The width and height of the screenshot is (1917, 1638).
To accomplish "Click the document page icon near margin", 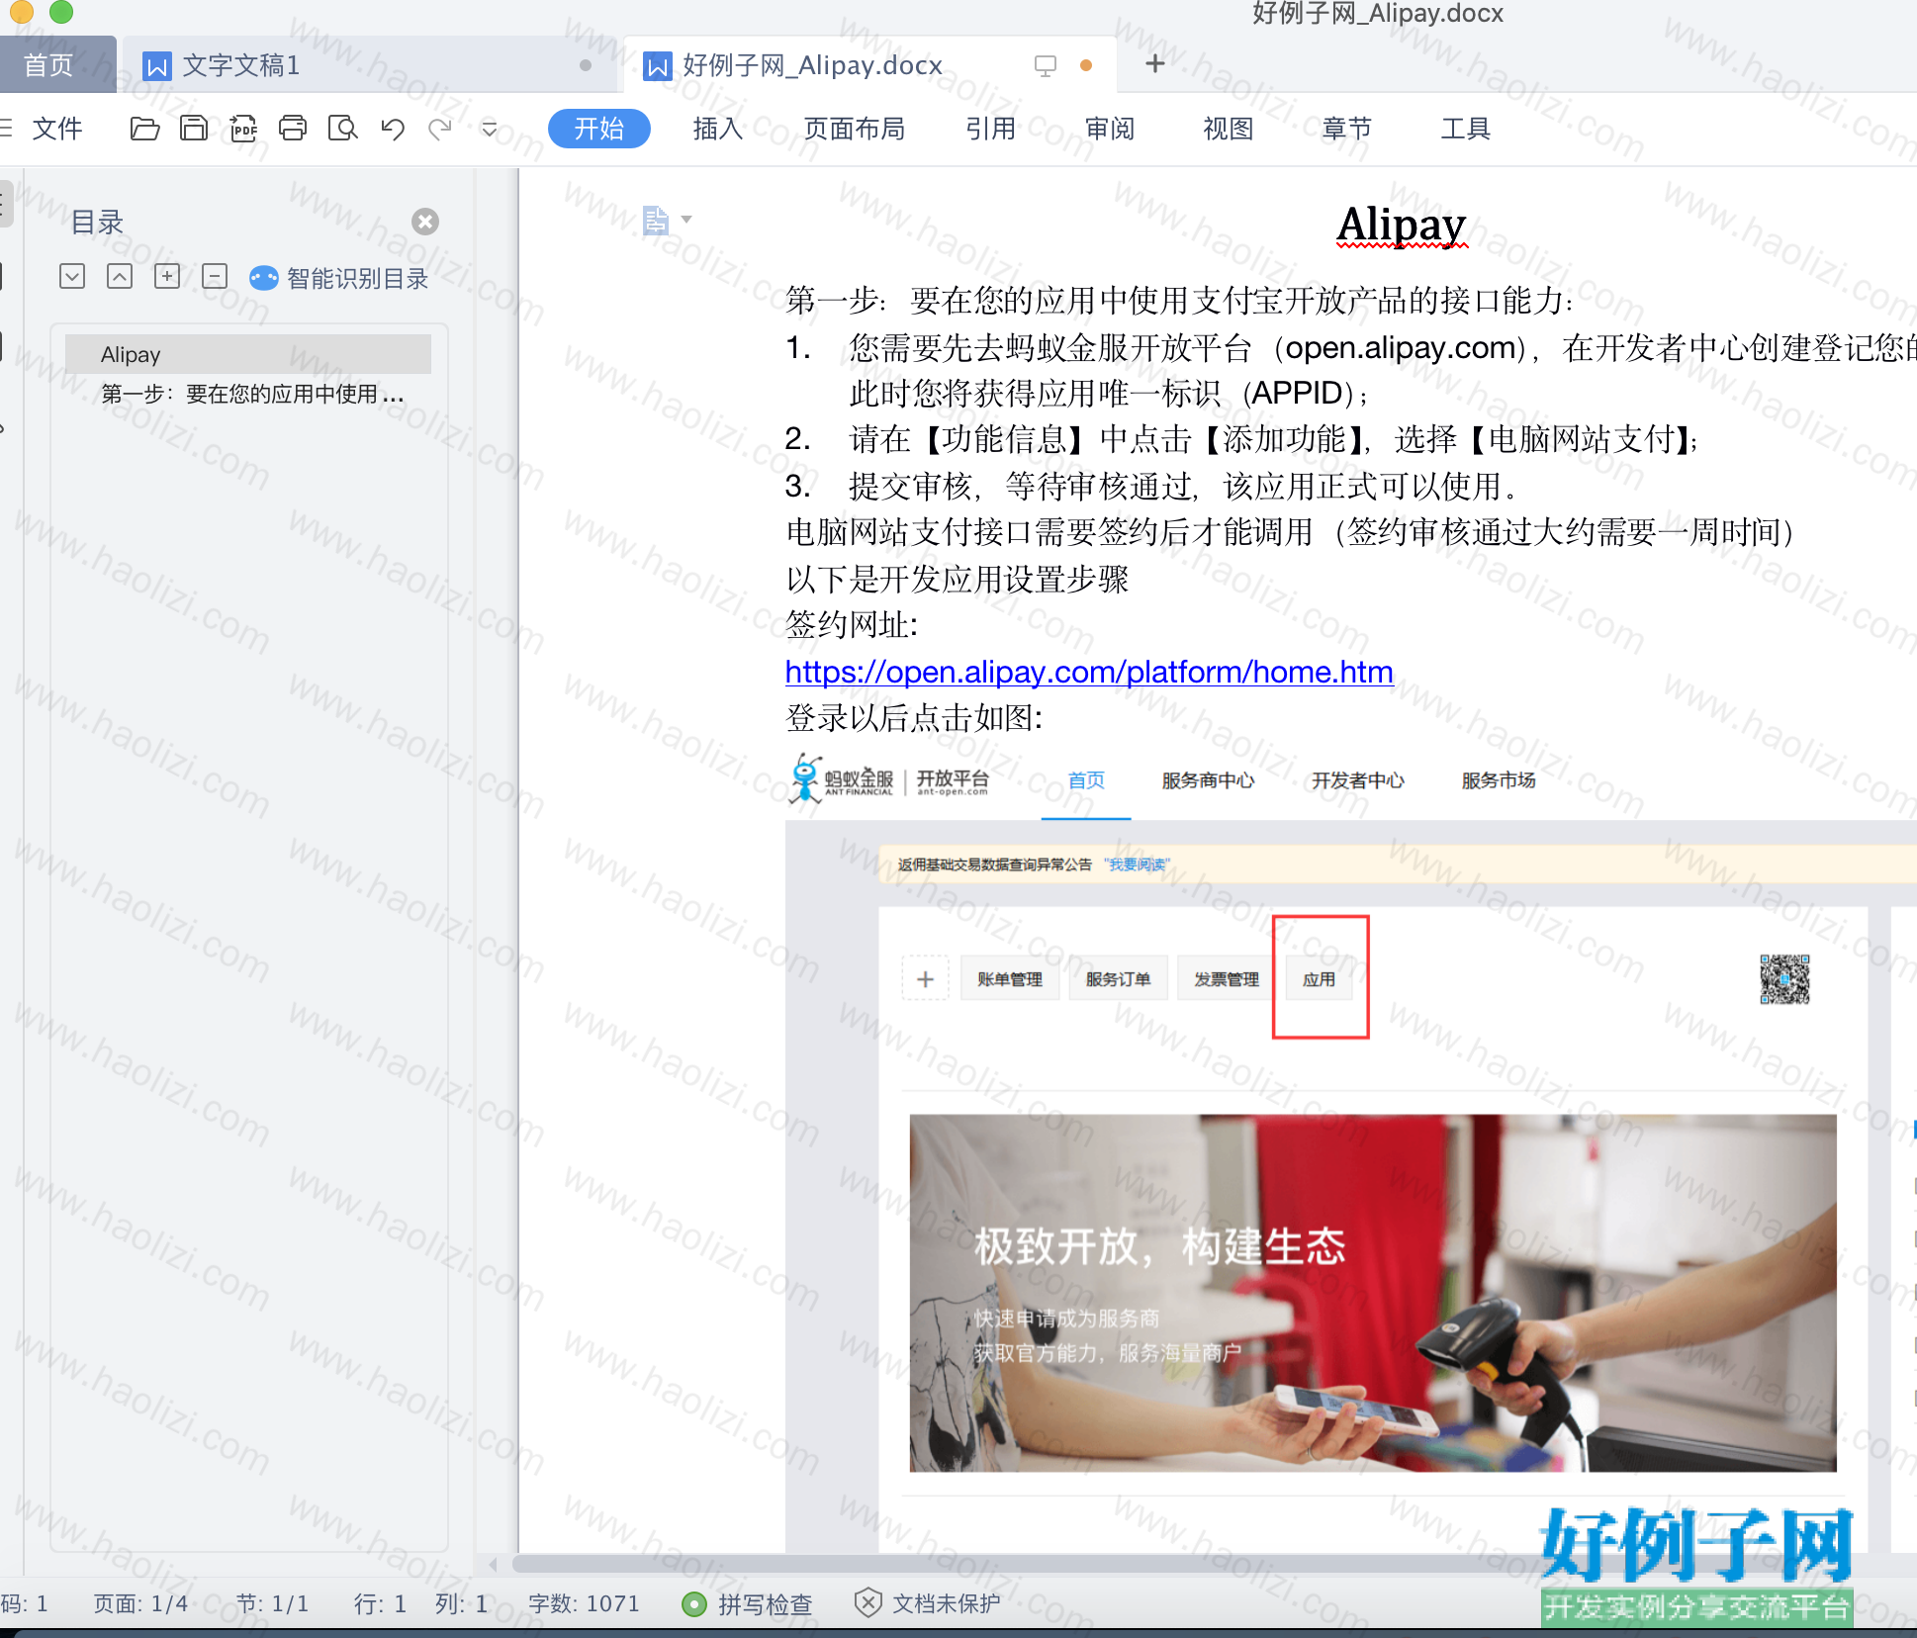I will tap(655, 220).
